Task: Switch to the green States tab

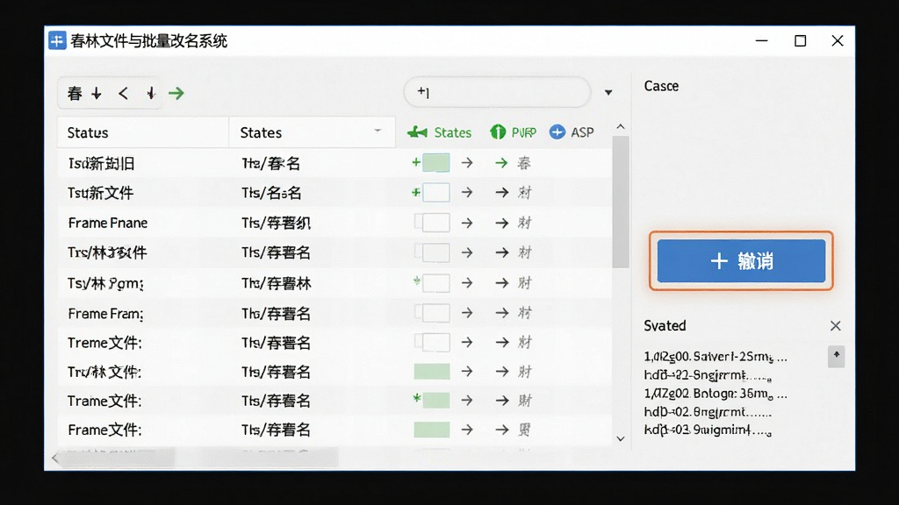Action: pyautogui.click(x=439, y=133)
